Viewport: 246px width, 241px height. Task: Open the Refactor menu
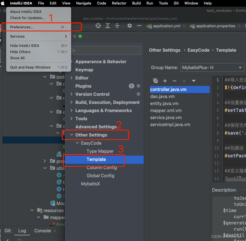tap(119, 3)
